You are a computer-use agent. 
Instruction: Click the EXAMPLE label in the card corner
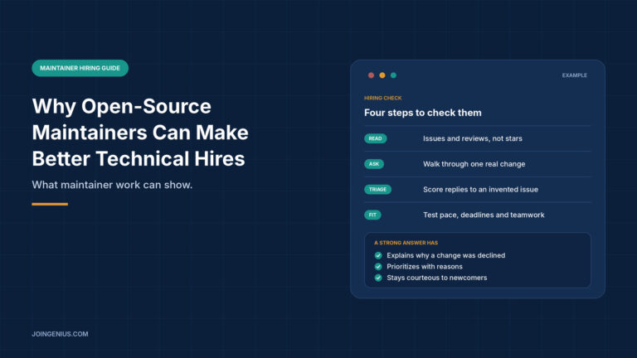click(575, 75)
